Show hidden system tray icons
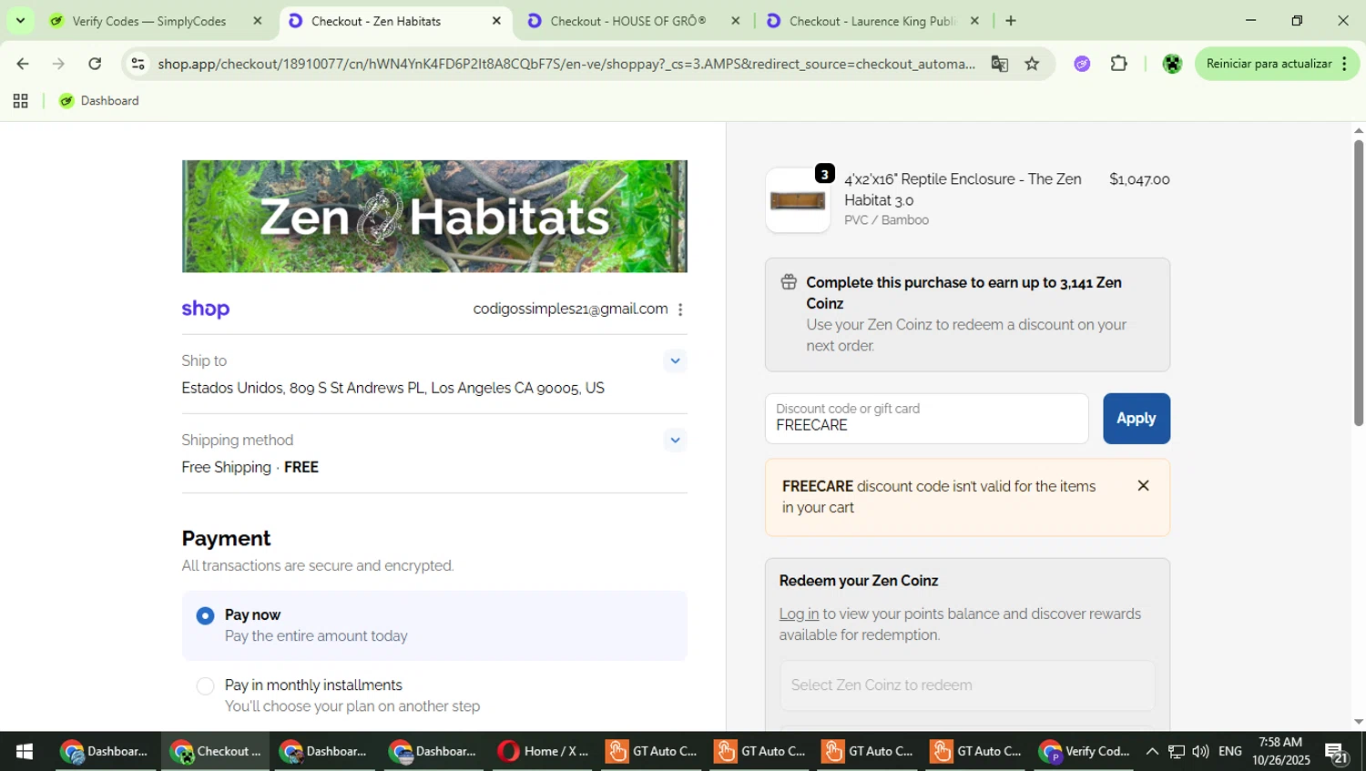The width and height of the screenshot is (1366, 771). [x=1152, y=752]
